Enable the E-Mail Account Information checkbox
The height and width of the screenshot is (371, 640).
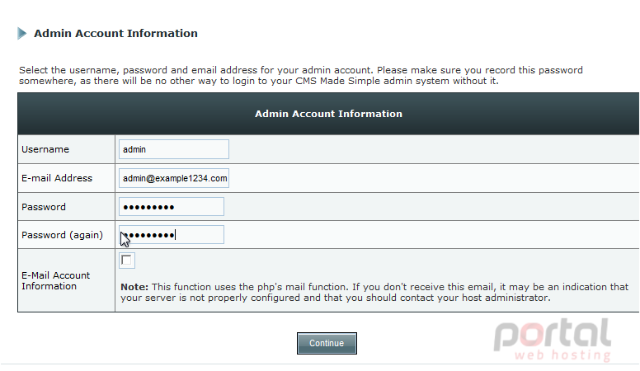(126, 260)
